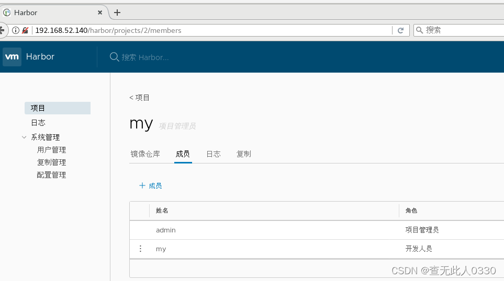Click the 系统管理 sidebar label

(46, 137)
